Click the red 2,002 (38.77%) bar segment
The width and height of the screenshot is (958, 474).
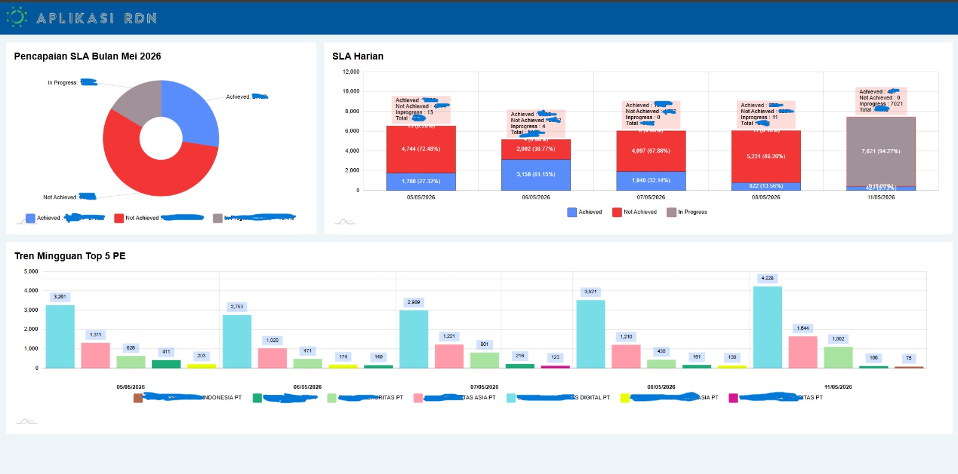click(536, 149)
